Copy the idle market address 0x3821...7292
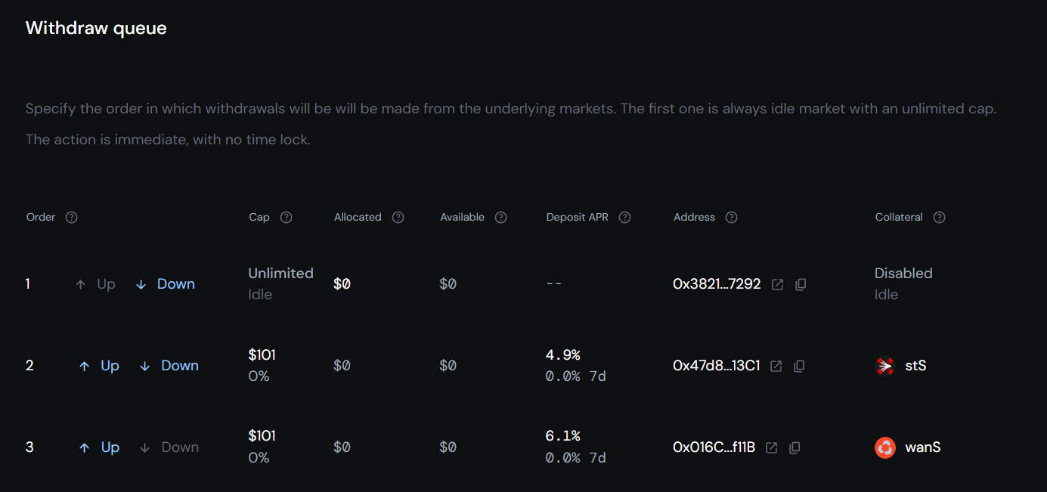Image resolution: width=1047 pixels, height=492 pixels. coord(801,284)
